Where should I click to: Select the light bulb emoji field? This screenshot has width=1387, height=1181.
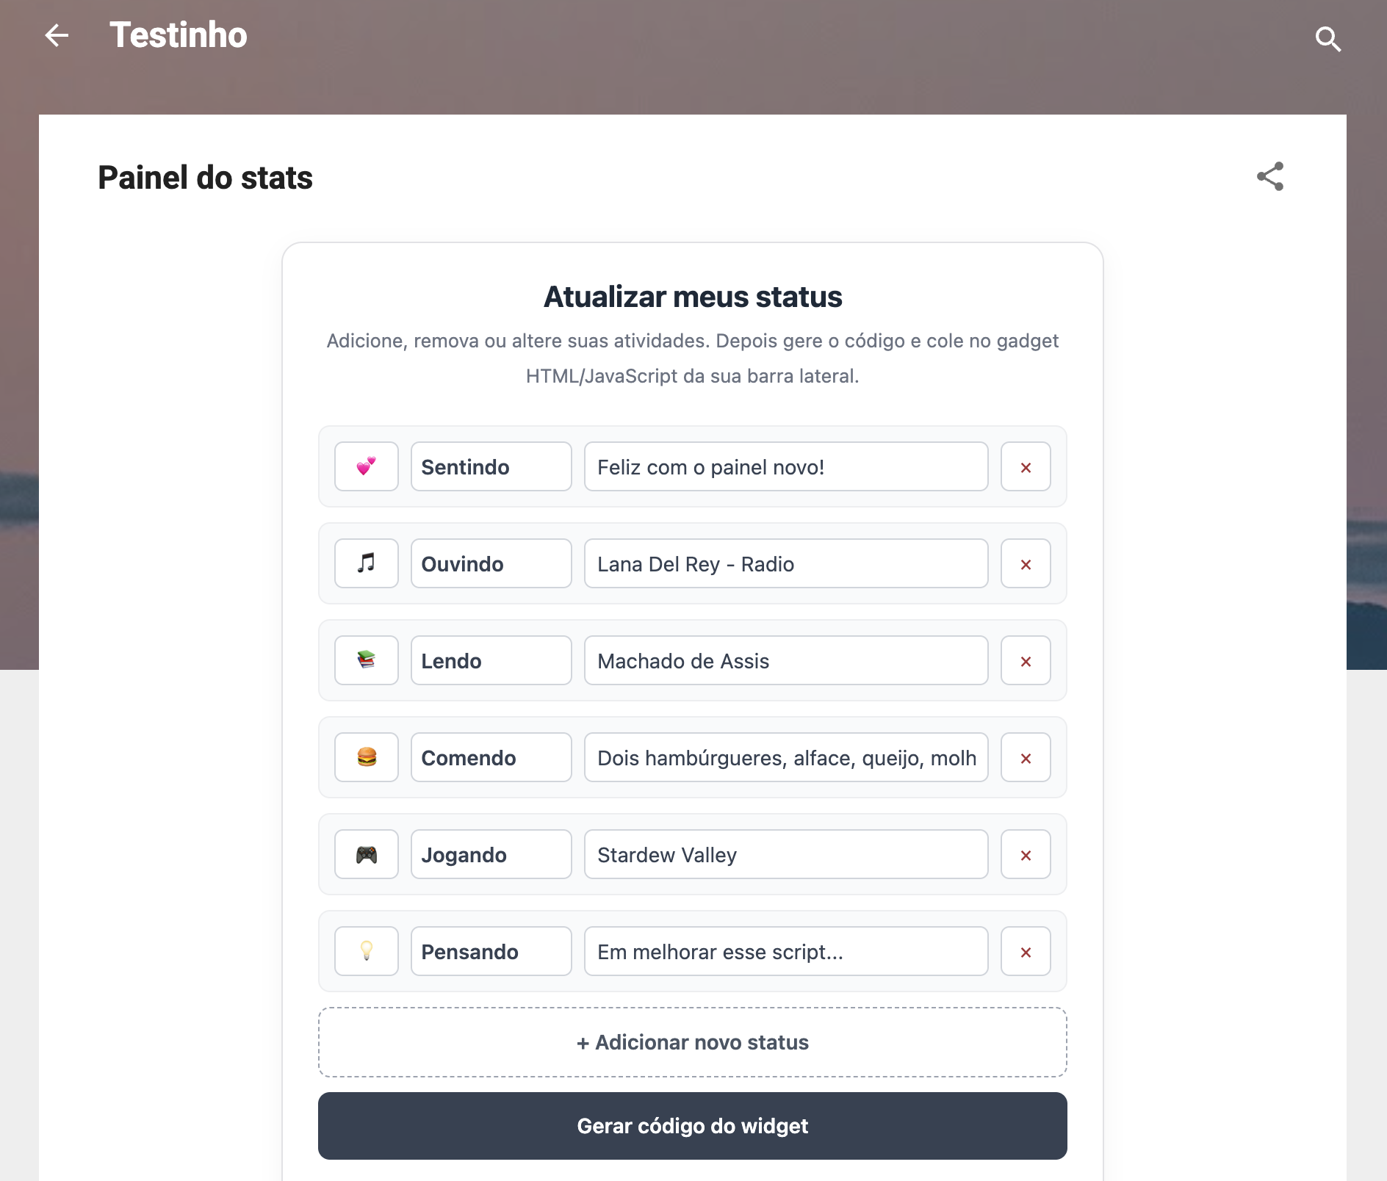(x=367, y=951)
